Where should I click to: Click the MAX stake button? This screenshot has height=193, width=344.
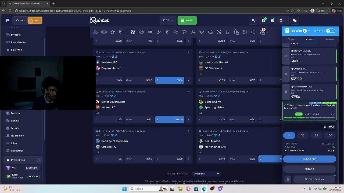point(331,127)
